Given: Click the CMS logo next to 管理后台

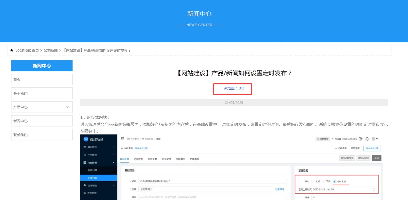Looking at the screenshot, I should (x=86, y=139).
